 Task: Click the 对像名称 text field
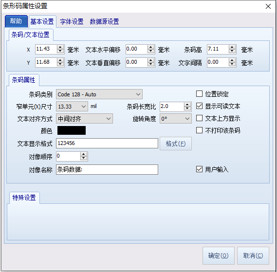coord(107,169)
